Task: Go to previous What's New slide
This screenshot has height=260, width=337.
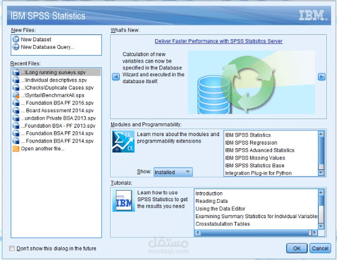Action: point(116,77)
